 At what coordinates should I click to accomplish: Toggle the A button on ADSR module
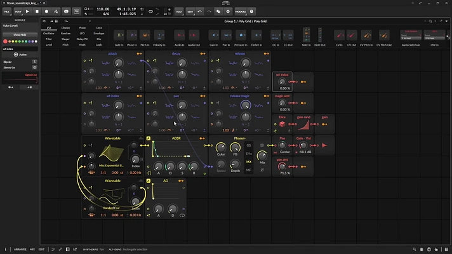click(x=148, y=138)
